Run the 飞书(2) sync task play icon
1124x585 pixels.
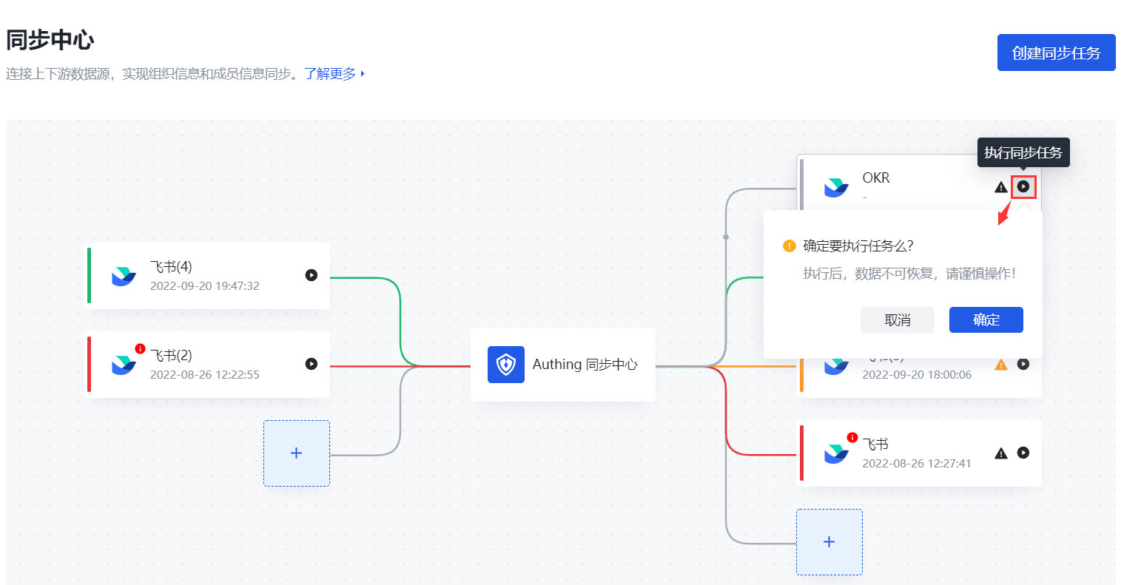tap(312, 364)
